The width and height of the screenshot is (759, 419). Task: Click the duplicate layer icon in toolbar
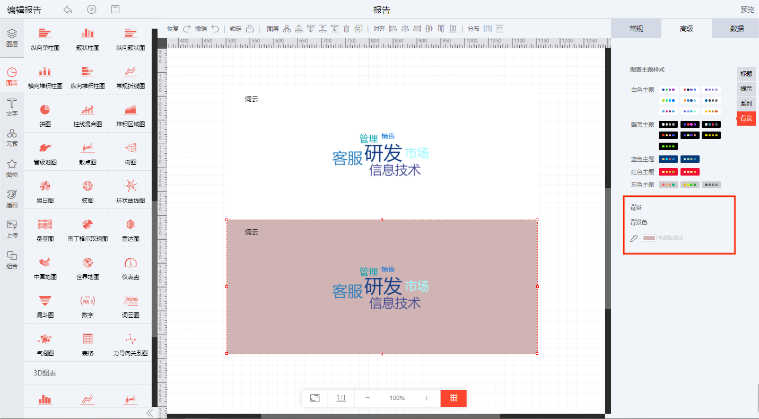point(359,29)
